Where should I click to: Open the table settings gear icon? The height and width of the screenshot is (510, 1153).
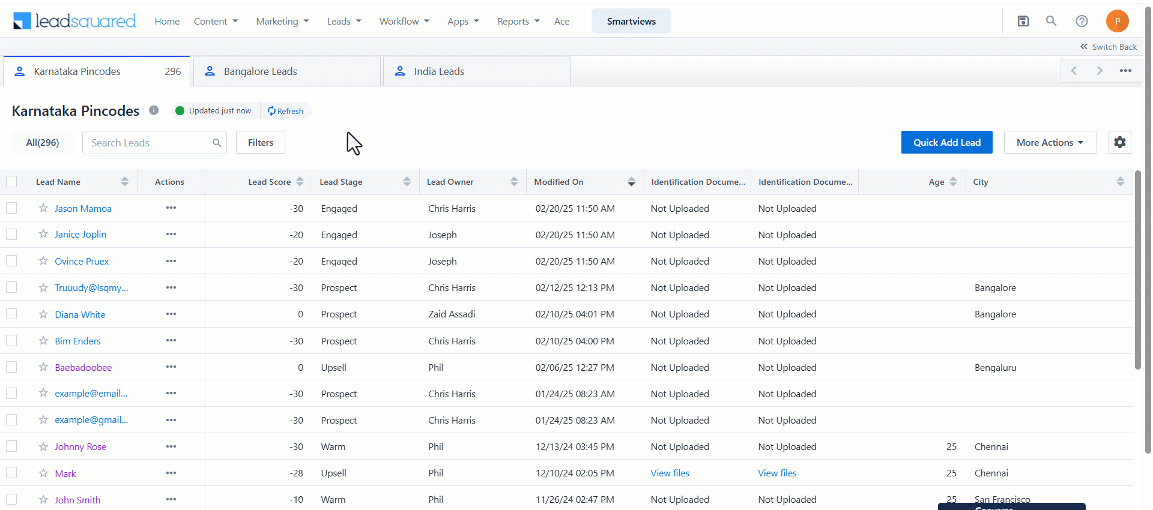coord(1119,142)
